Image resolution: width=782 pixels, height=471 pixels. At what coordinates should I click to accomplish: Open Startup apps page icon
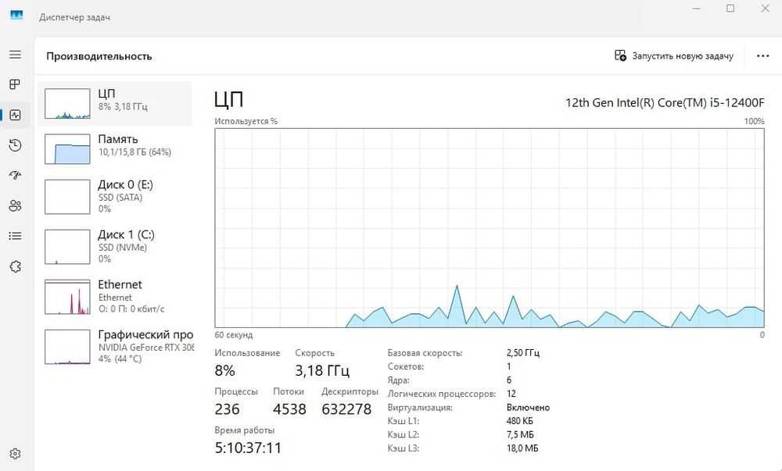click(16, 175)
